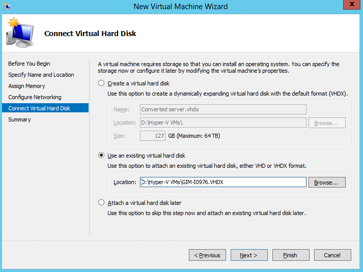Select Connect Virtual Hard Disk step
This screenshot has height=272, width=363.
45,108
